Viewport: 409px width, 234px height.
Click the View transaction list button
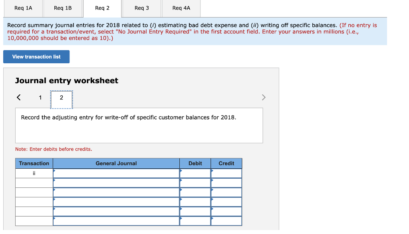[x=36, y=57]
